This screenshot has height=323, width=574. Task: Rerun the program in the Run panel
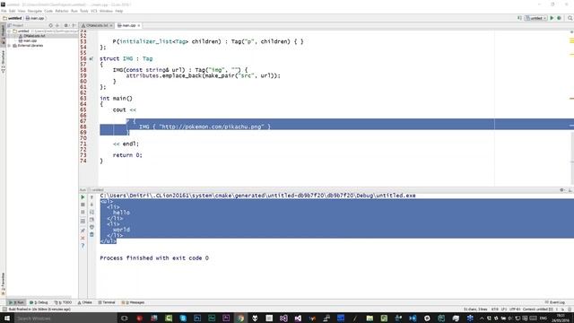pyautogui.click(x=83, y=197)
